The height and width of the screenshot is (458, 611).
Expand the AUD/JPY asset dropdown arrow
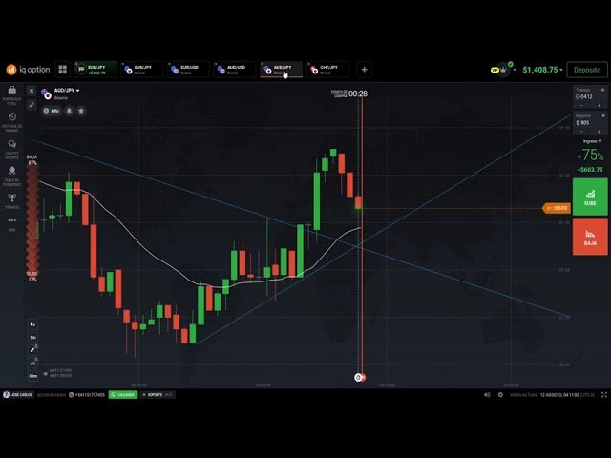(78, 91)
